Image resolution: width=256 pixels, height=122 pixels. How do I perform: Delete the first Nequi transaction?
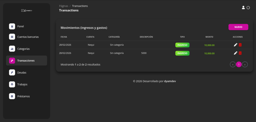pyautogui.click(x=240, y=45)
